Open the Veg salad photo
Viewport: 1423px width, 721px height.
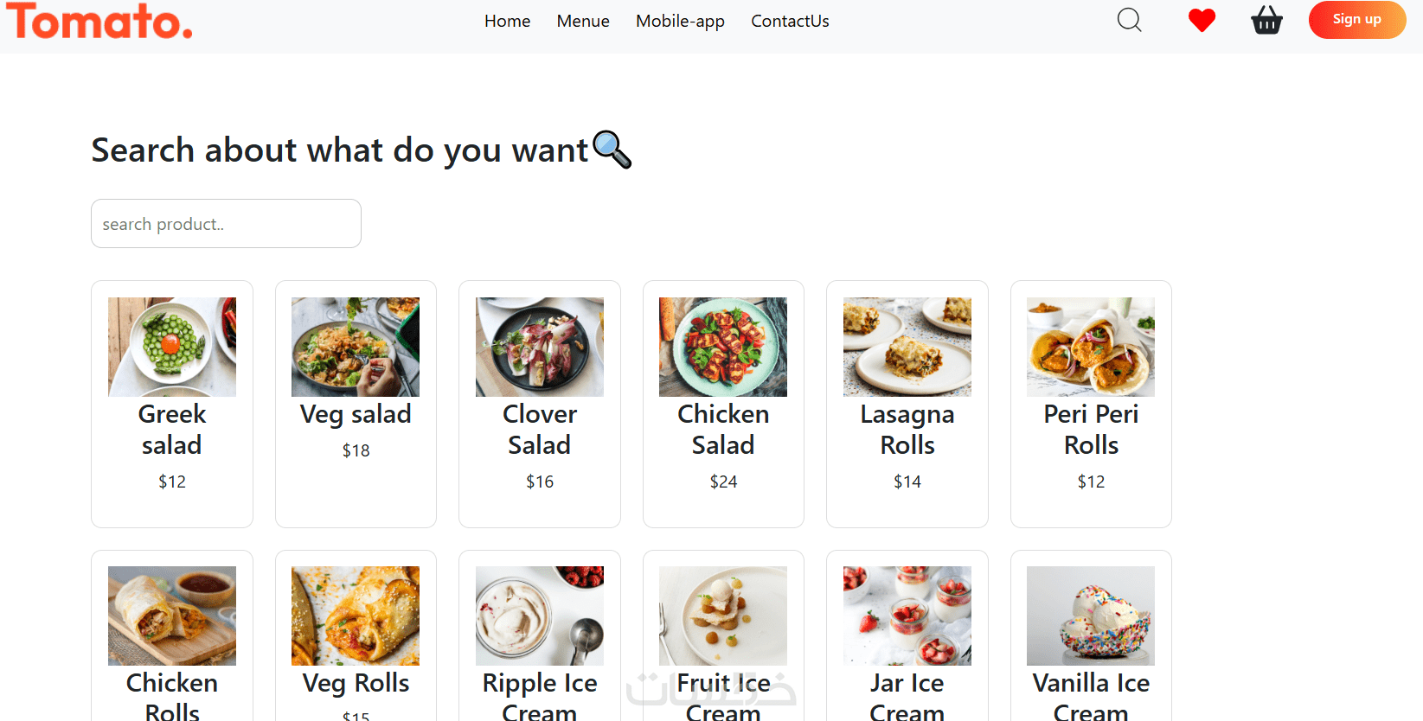pyautogui.click(x=356, y=347)
